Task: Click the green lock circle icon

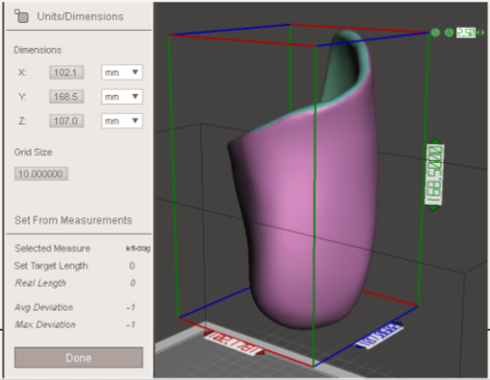Action: coord(449,33)
